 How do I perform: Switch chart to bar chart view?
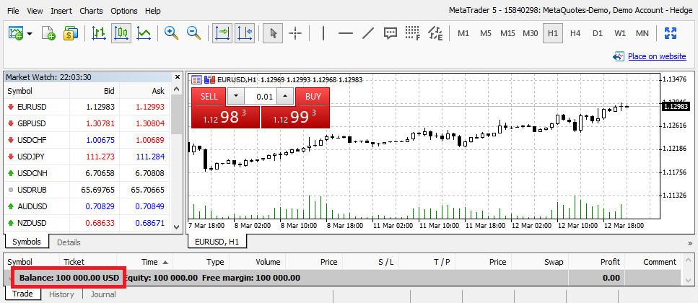click(99, 32)
